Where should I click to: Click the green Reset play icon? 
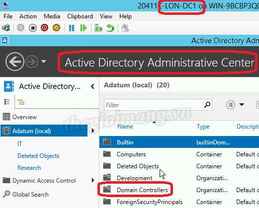coord(84,28)
